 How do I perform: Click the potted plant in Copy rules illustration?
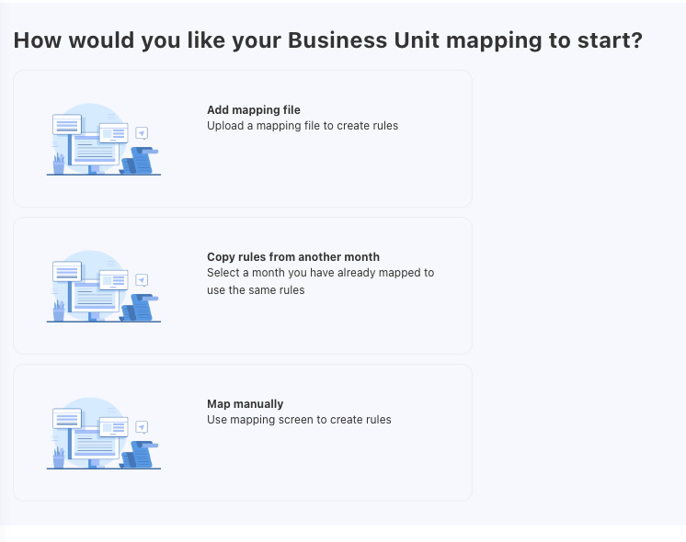(59, 311)
